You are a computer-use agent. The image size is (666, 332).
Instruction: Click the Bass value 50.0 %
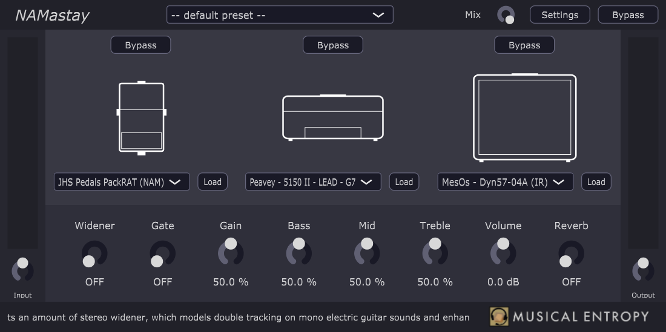click(298, 282)
